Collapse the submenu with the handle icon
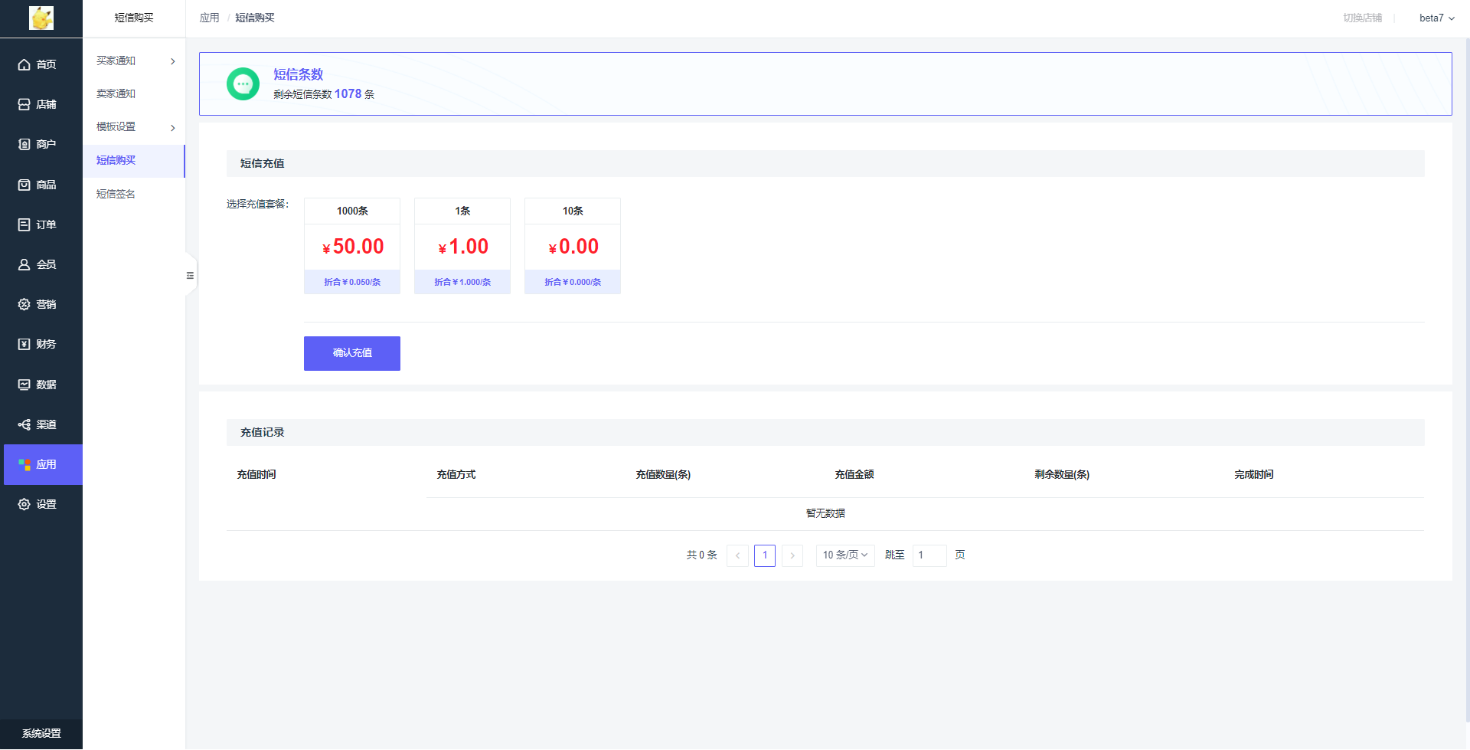 pyautogui.click(x=190, y=276)
